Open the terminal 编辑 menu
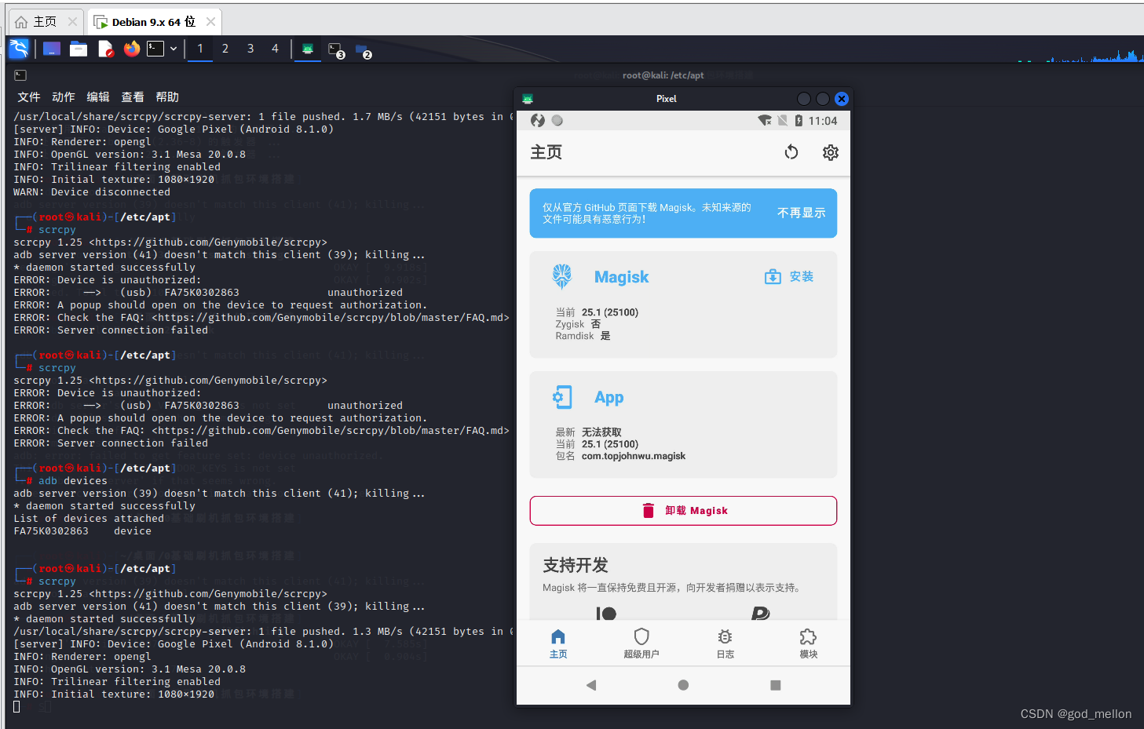The image size is (1144, 729). pyautogui.click(x=98, y=97)
